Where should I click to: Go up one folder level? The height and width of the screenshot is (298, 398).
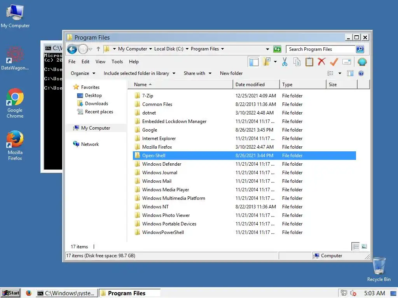click(98, 49)
